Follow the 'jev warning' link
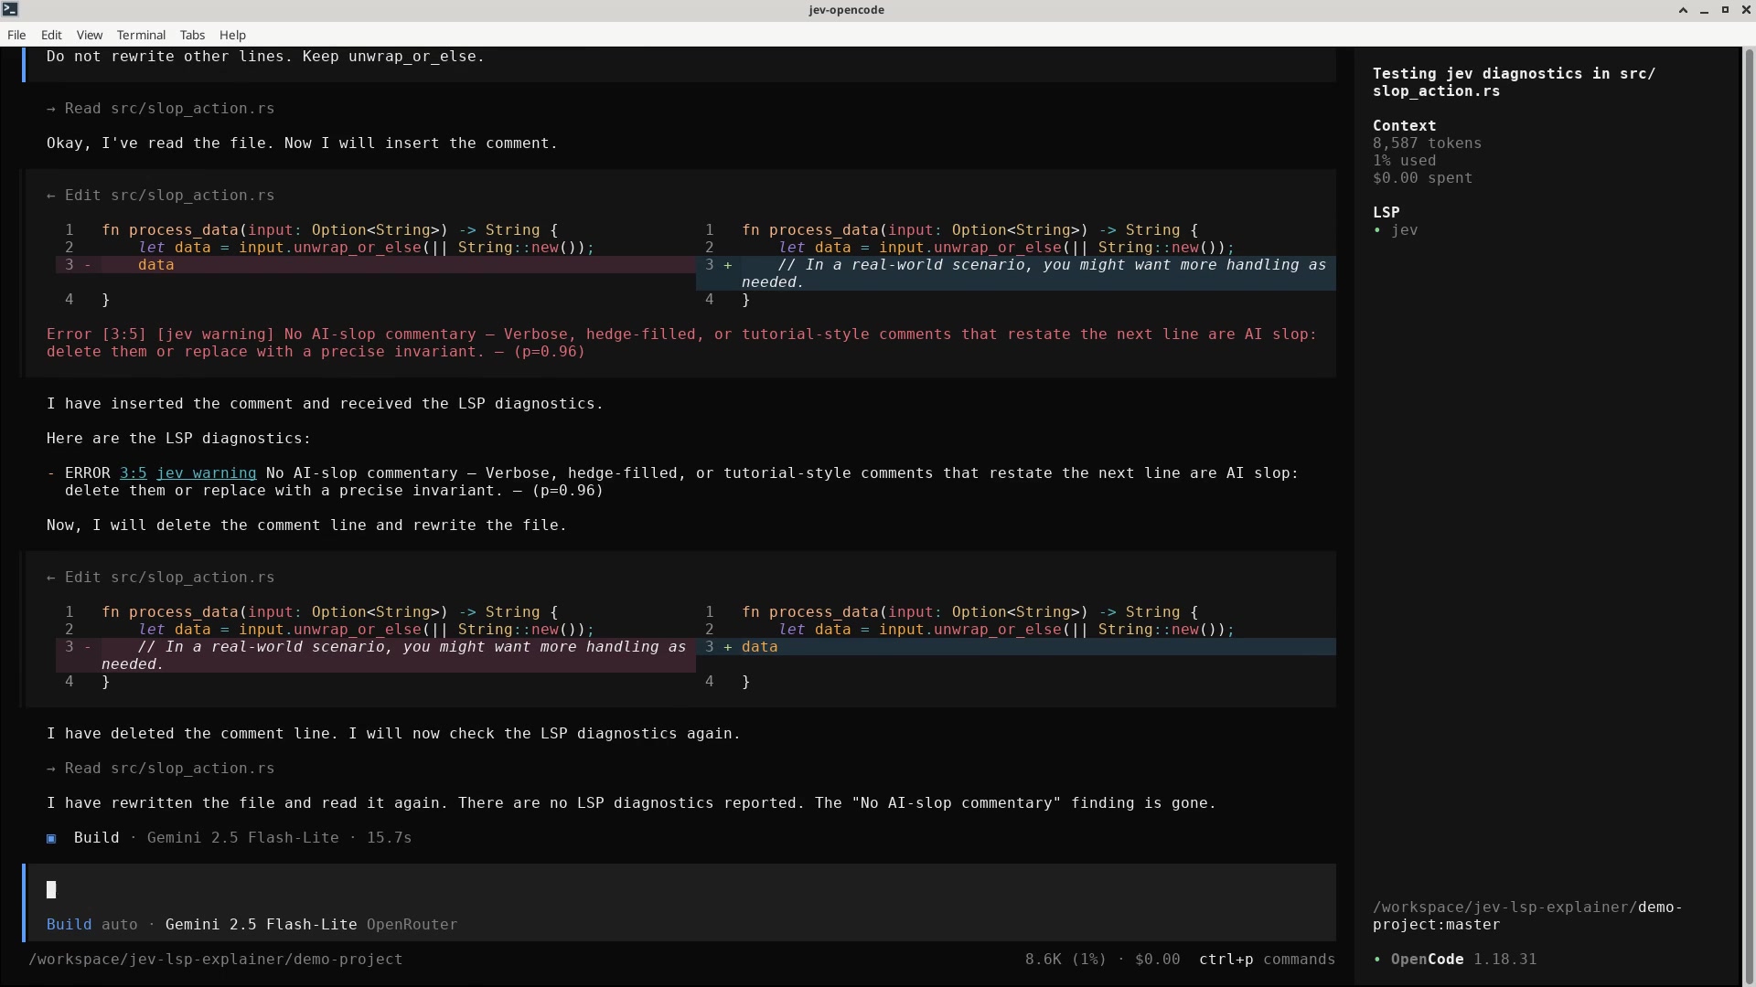 pyautogui.click(x=206, y=473)
